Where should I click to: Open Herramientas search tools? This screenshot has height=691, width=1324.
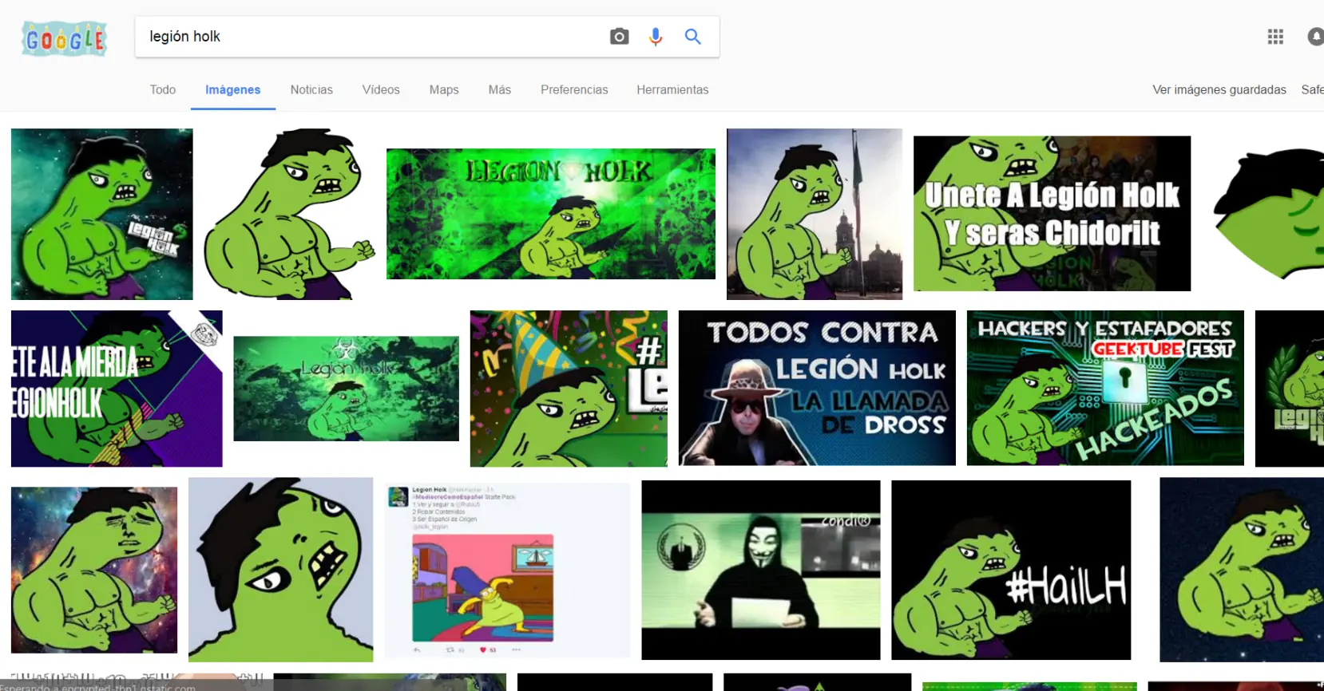click(672, 89)
